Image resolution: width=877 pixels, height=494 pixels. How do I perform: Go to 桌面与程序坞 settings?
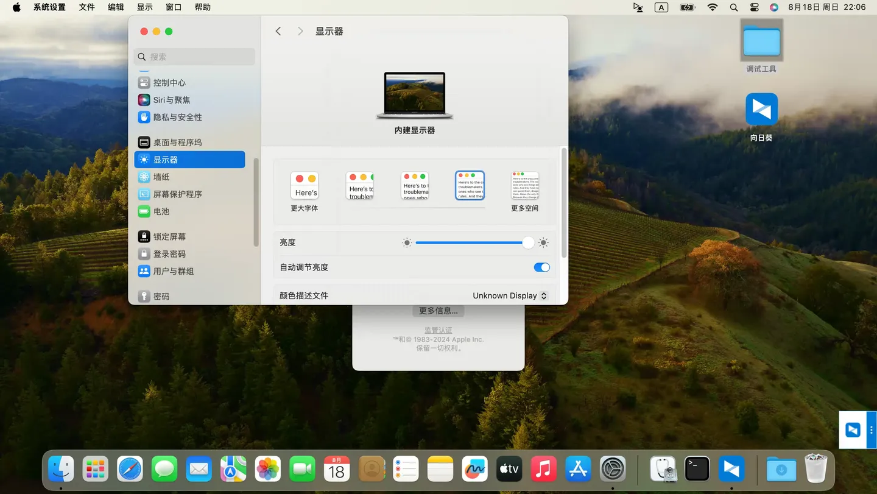(177, 143)
